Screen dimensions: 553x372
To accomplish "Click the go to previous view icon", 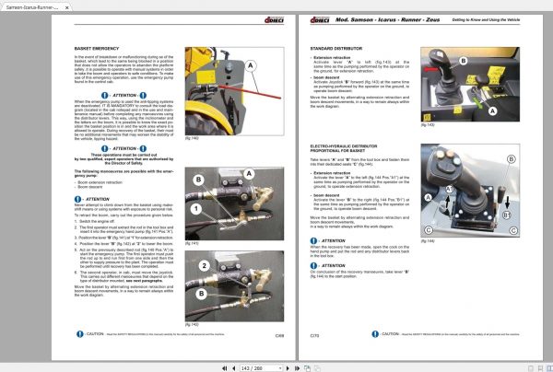I will click(307, 368).
